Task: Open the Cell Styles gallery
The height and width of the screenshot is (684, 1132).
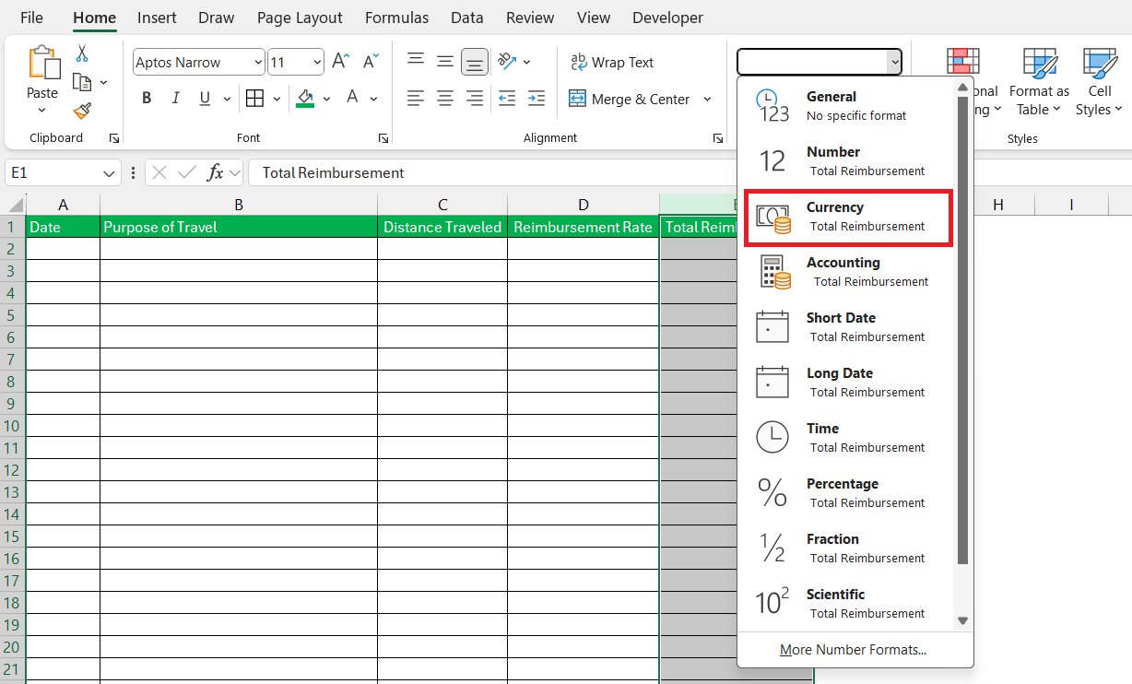Action: click(x=1100, y=82)
